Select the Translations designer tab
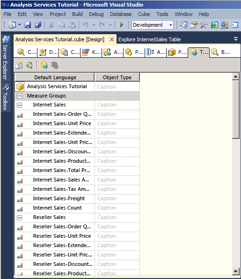 [199, 52]
